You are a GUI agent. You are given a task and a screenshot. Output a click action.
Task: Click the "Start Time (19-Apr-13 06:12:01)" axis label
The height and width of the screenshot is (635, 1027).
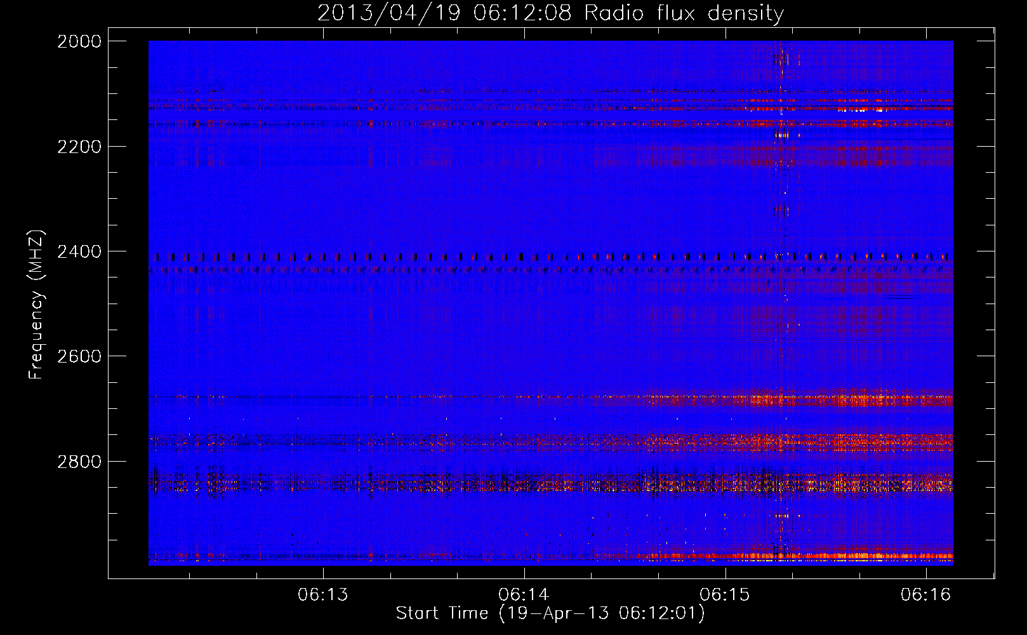point(550,613)
